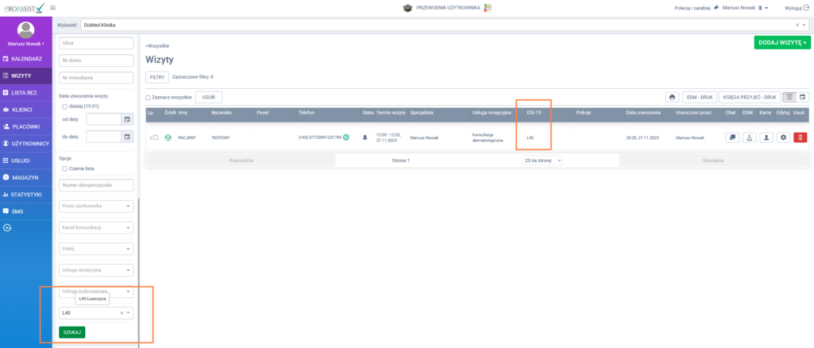The image size is (814, 348).
Task: Delete visit with red trash icon
Action: (x=800, y=137)
